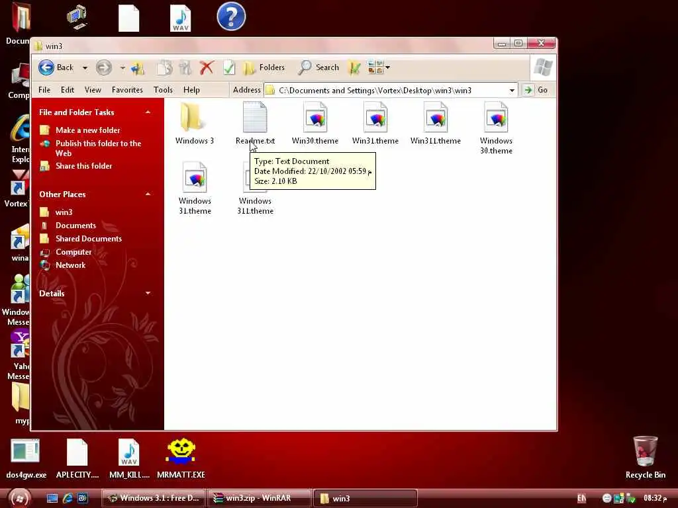Go up one folder level
Image resolution: width=678 pixels, height=508 pixels.
pos(138,67)
